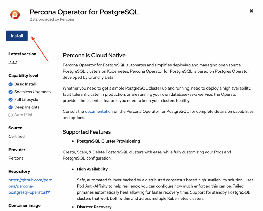Expand the Container image details section
Screen dimensions: 263x211
[x=24, y=205]
